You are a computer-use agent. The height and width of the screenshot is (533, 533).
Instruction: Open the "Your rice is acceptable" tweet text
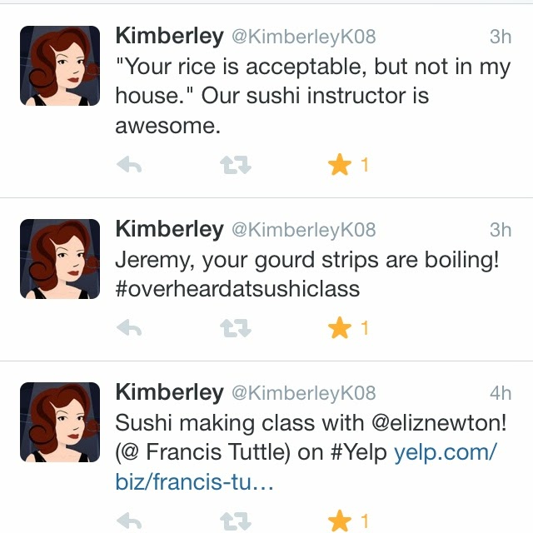pyautogui.click(x=312, y=82)
